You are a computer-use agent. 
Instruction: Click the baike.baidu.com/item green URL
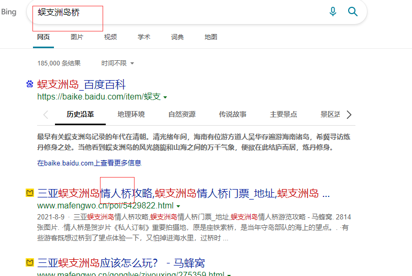(99, 97)
